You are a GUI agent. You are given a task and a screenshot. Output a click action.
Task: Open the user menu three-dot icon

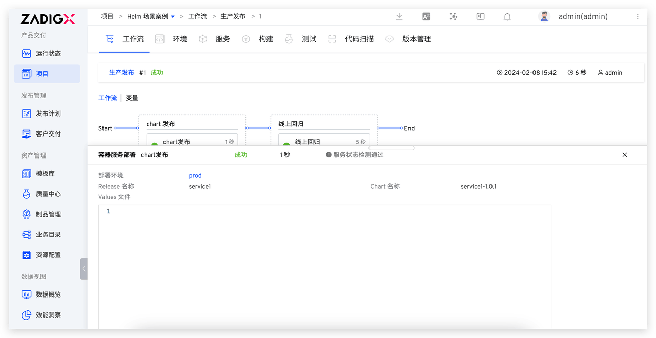[x=638, y=16]
